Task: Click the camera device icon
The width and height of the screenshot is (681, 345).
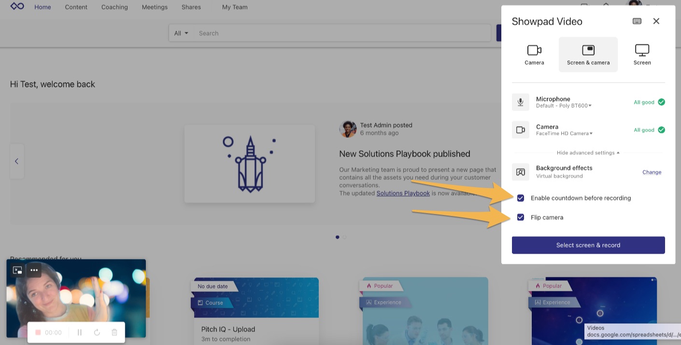Action: coord(521,130)
